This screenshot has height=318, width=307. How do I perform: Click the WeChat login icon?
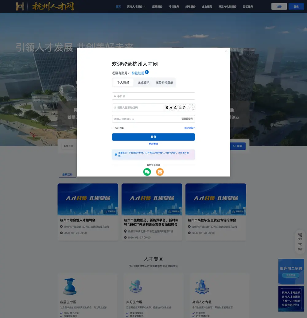[x=147, y=172]
